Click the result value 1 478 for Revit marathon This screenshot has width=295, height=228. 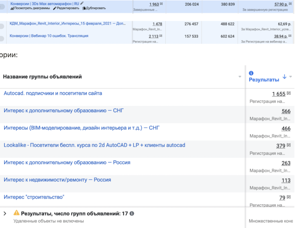(157, 24)
